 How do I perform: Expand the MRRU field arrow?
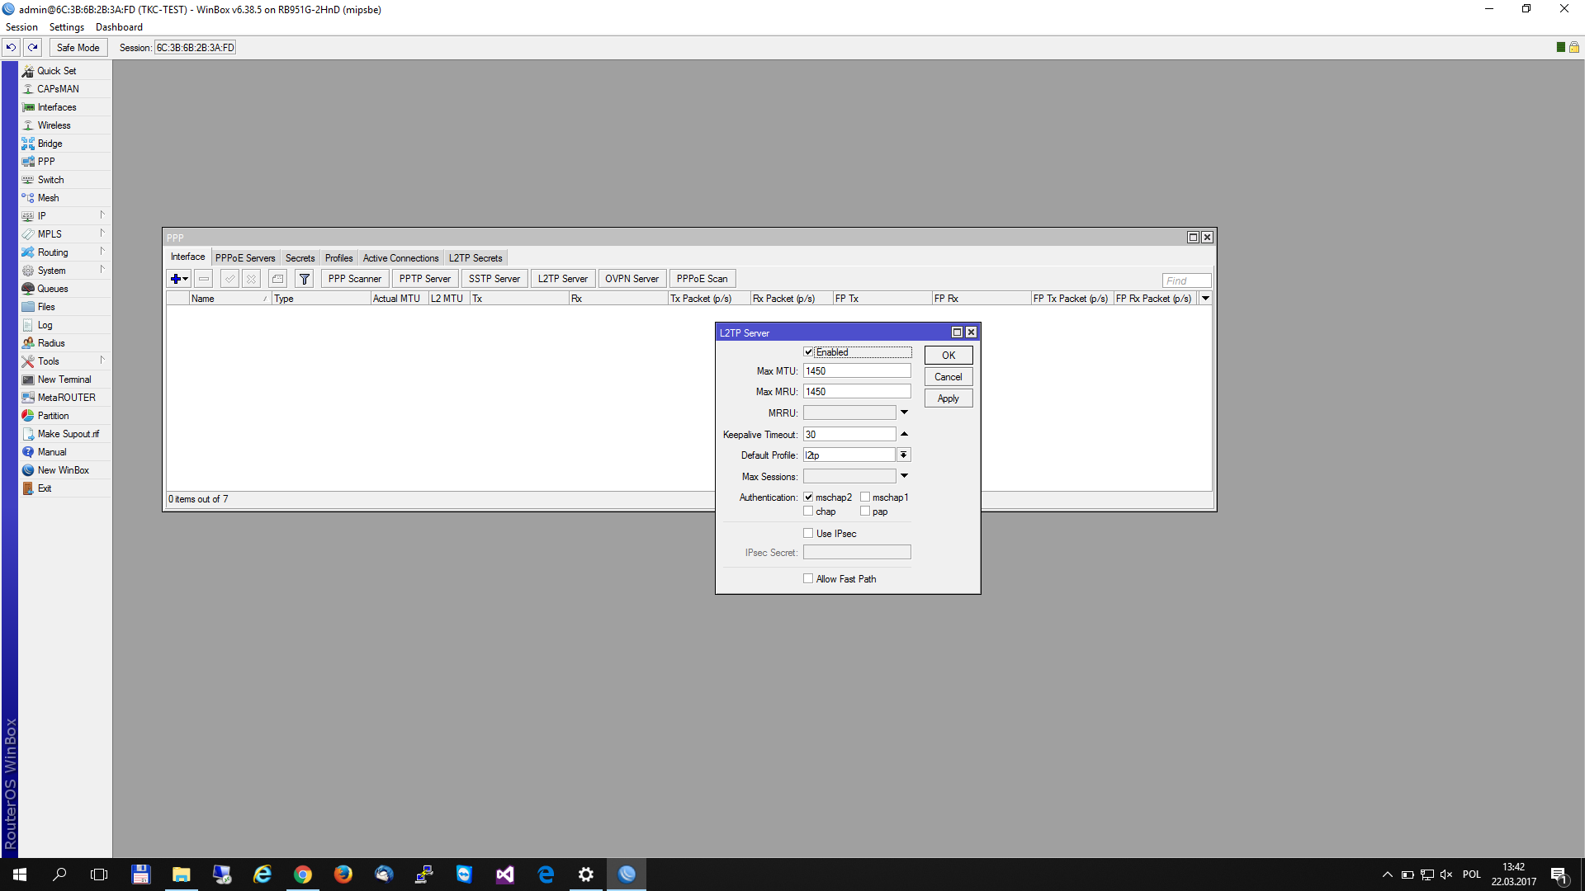pyautogui.click(x=904, y=412)
